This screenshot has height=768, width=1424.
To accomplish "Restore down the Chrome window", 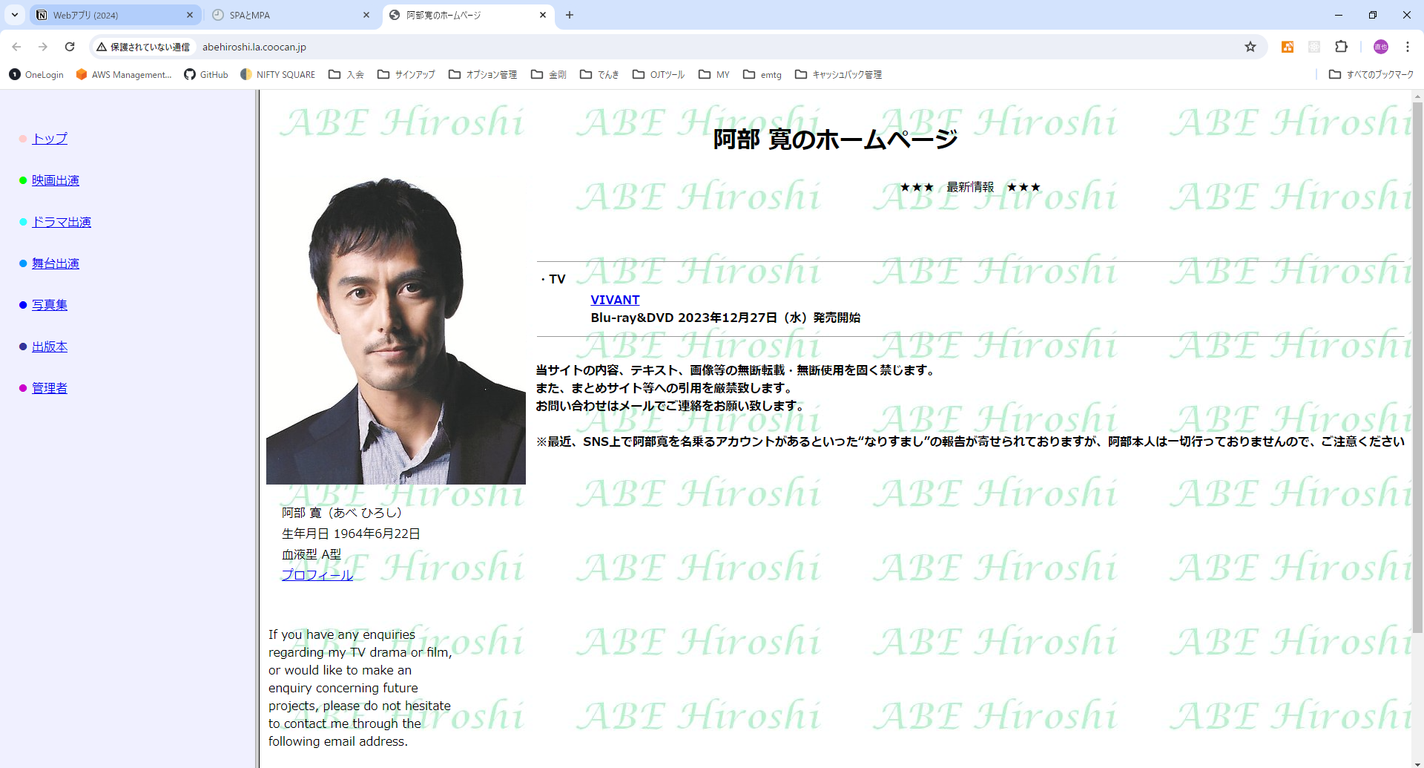I will point(1373,15).
